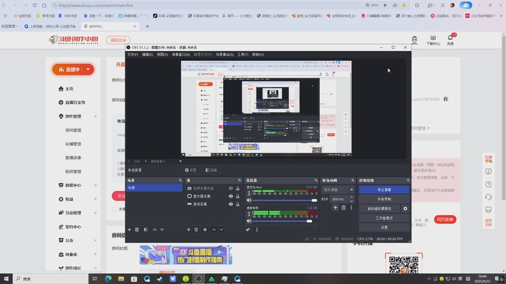Click the 返回主站 button on the Douyu header
506x284 pixels.
[x=118, y=40]
